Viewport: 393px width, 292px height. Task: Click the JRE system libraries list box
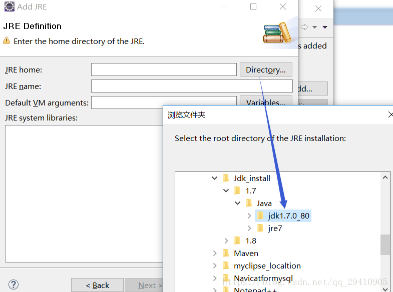pyautogui.click(x=84, y=193)
